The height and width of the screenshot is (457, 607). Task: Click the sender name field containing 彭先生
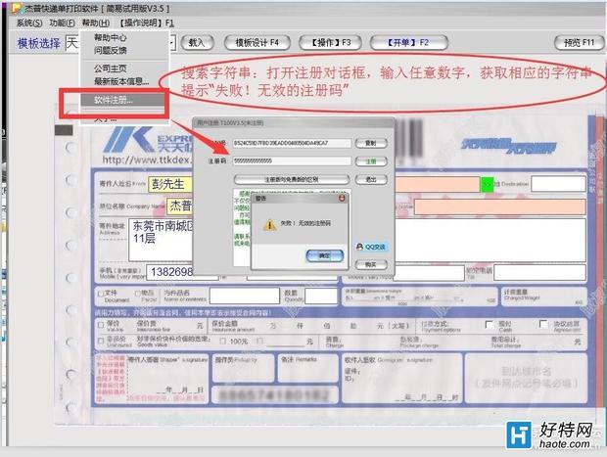click(x=170, y=184)
